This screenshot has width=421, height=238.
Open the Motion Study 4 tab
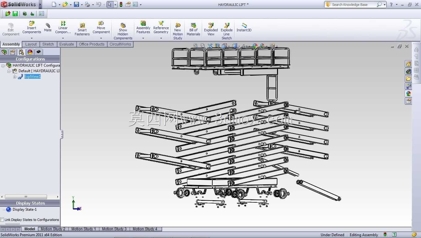pyautogui.click(x=145, y=229)
